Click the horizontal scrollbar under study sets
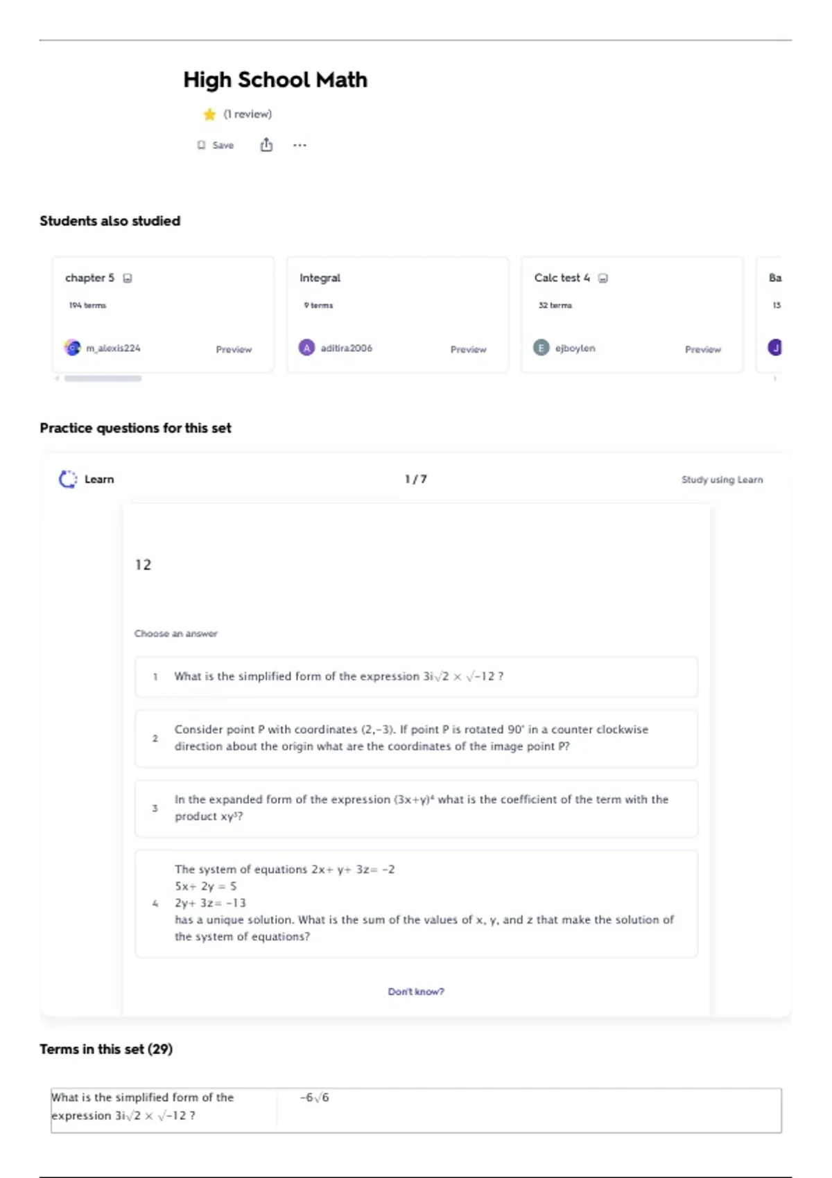Image resolution: width=832 pixels, height=1178 pixels. point(103,378)
